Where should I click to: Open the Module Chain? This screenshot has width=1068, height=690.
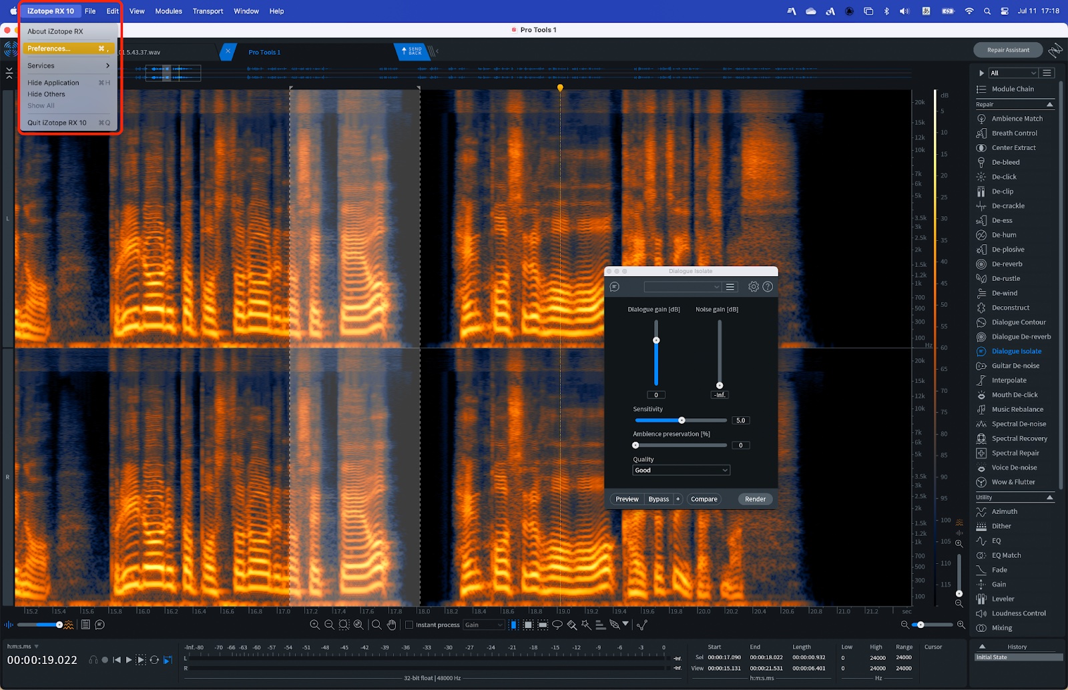click(x=1012, y=89)
